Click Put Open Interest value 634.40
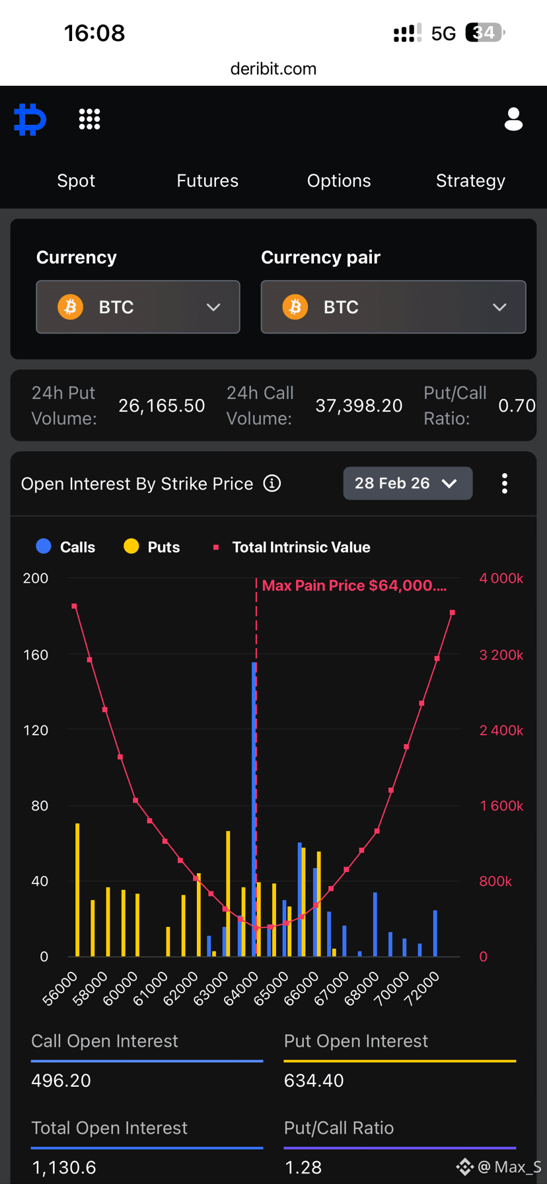 pos(314,1081)
